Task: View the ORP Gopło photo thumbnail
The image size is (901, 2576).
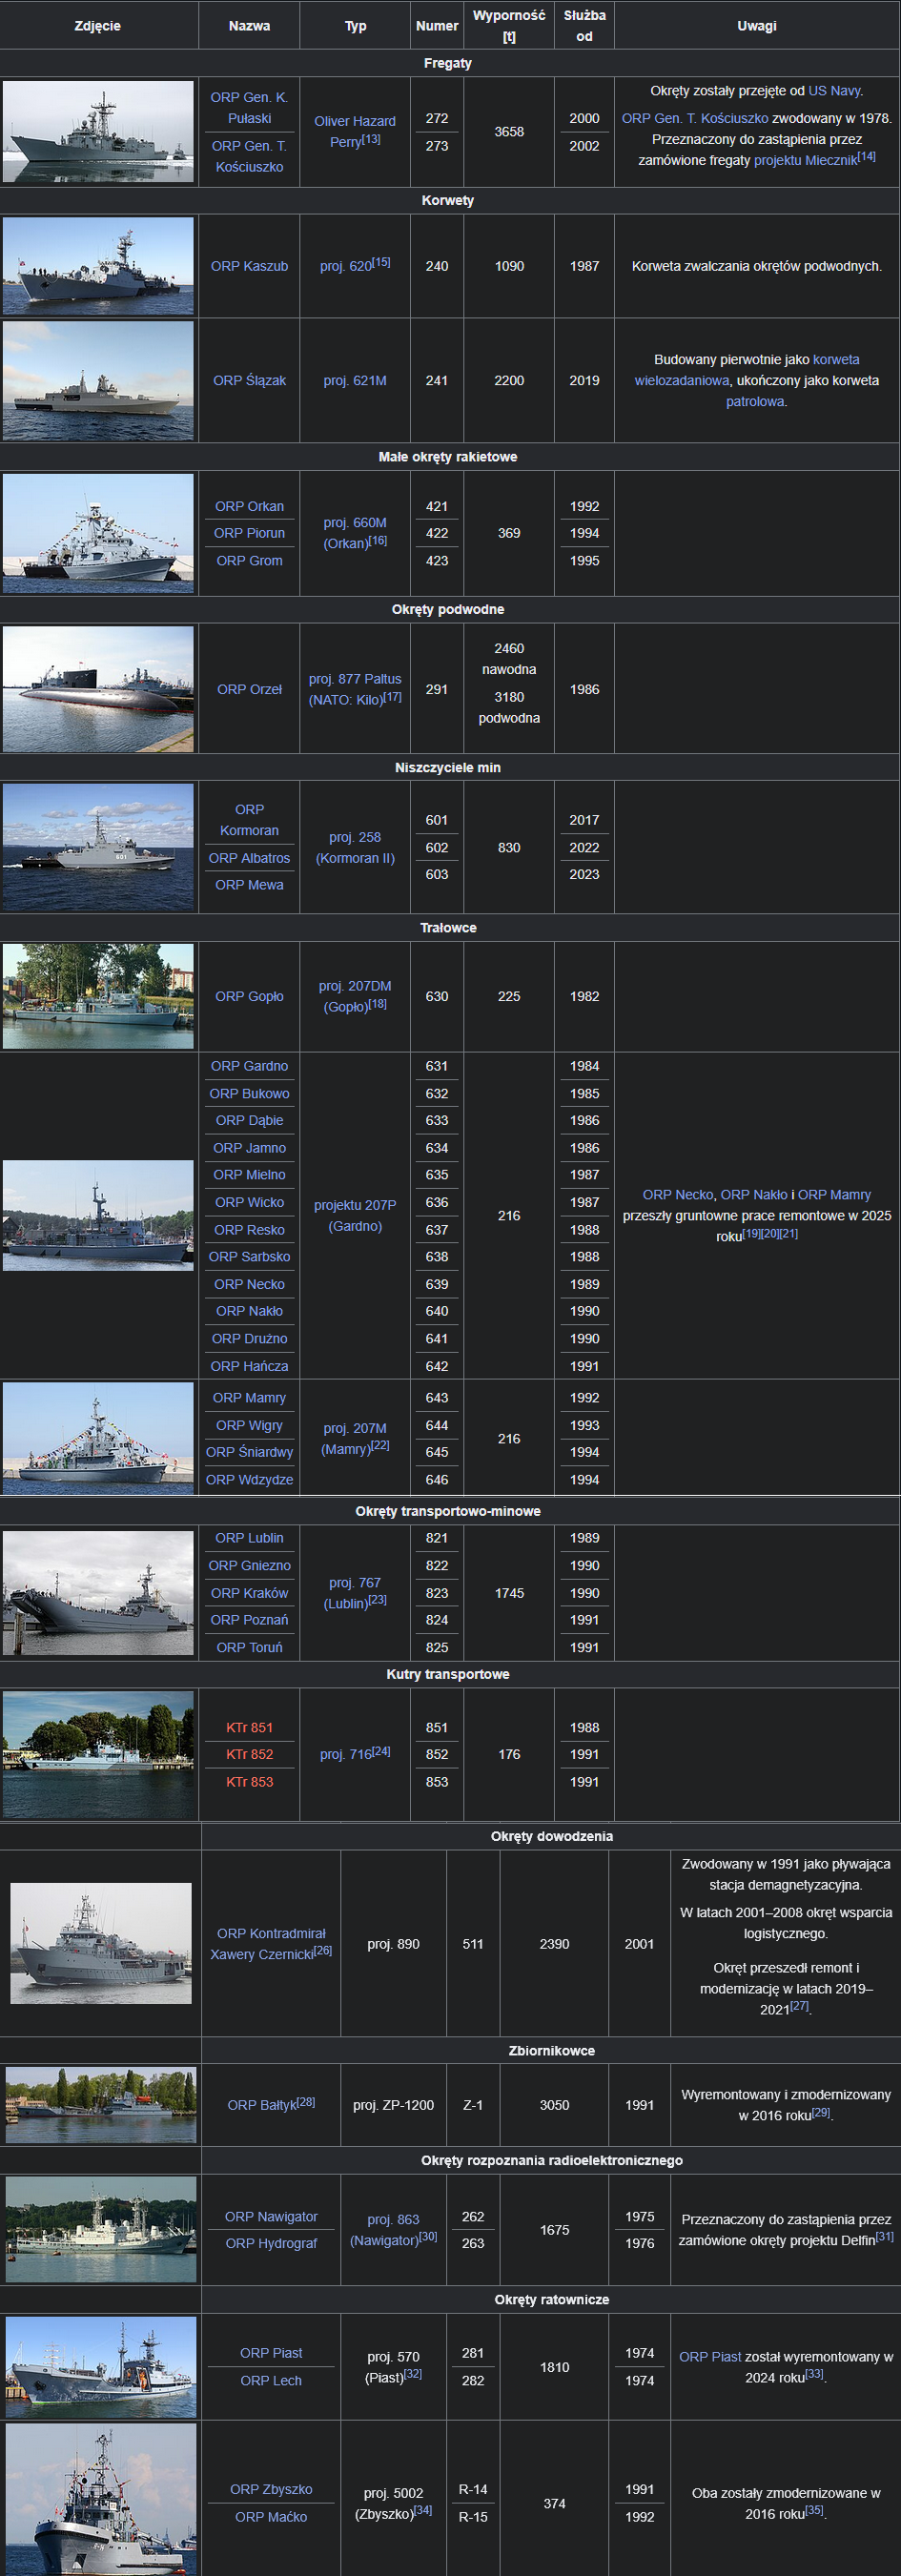Action: coord(98,996)
